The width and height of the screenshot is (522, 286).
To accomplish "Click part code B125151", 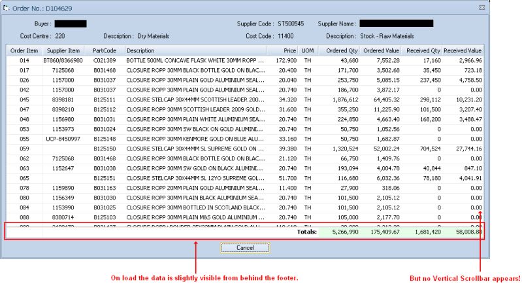I will [105, 178].
